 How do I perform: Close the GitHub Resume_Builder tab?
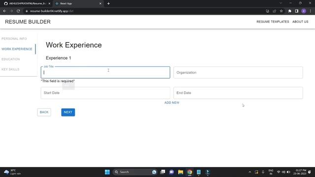click(49, 3)
